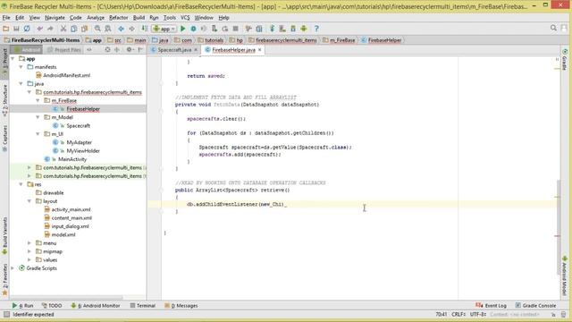This screenshot has width=572, height=322.
Task: Expand Gradle Scripts node
Action: (x=13, y=268)
